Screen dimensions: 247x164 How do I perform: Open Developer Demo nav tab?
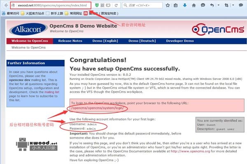180,41
